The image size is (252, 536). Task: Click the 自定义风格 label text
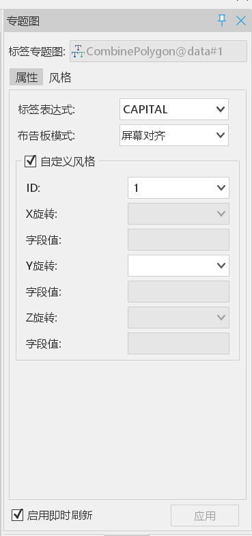[x=68, y=161]
